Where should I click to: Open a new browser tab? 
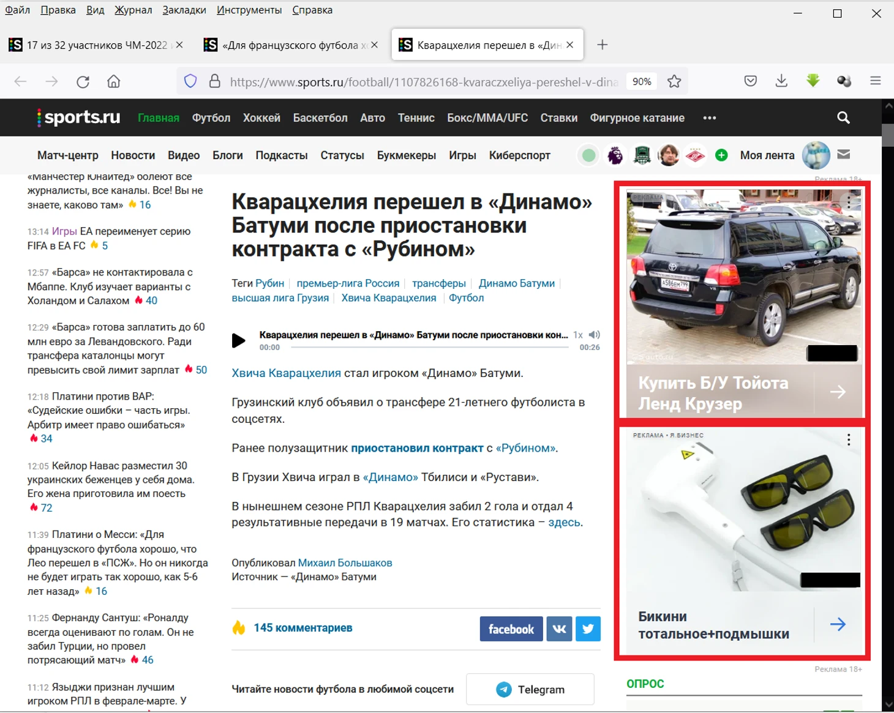[x=603, y=45]
